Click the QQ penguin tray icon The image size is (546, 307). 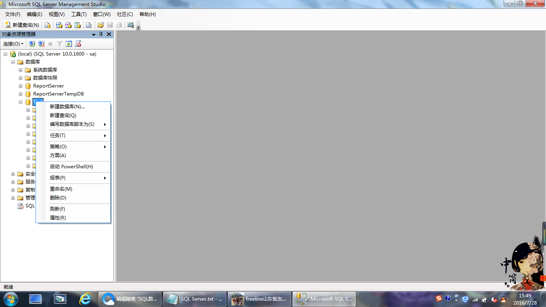point(504,299)
